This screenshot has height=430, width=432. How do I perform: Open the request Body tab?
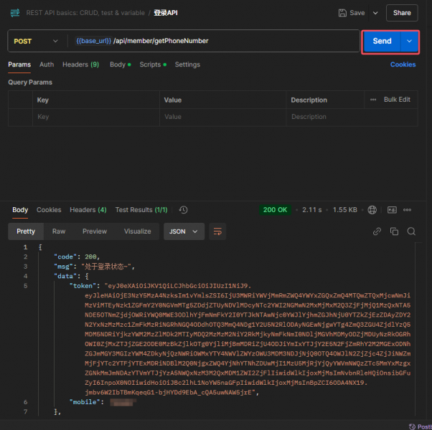tap(120, 64)
